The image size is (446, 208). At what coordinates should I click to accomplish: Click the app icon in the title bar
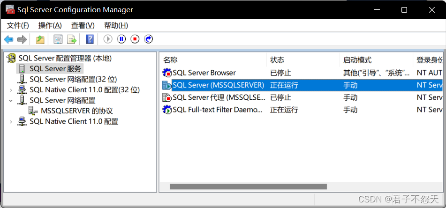pos(10,10)
